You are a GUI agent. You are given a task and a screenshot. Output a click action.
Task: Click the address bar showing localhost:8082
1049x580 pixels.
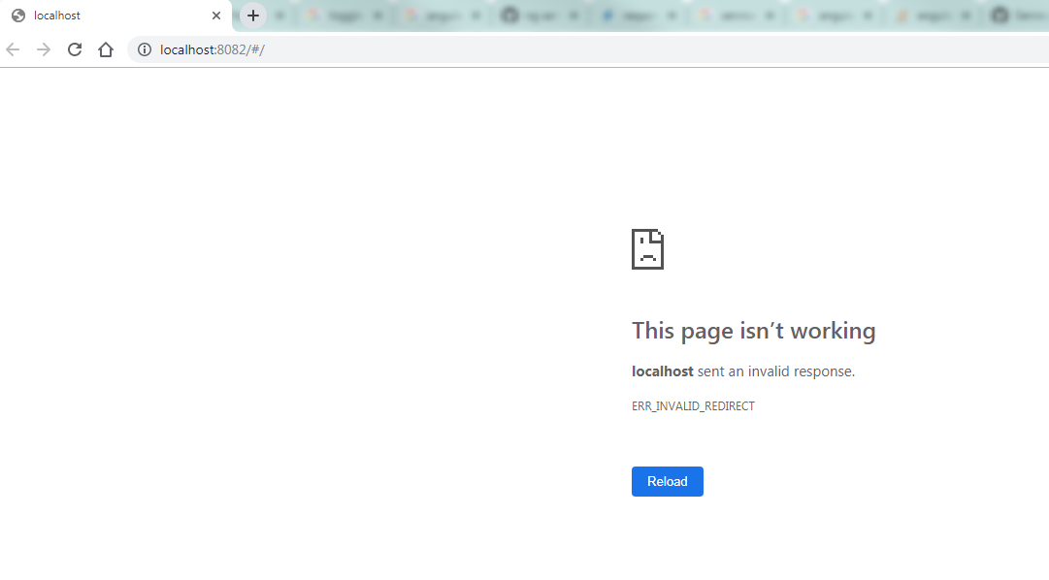(x=589, y=49)
